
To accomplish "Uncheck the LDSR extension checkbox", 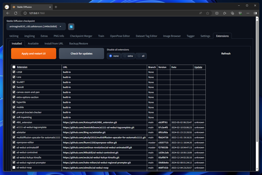I will [x=14, y=72].
